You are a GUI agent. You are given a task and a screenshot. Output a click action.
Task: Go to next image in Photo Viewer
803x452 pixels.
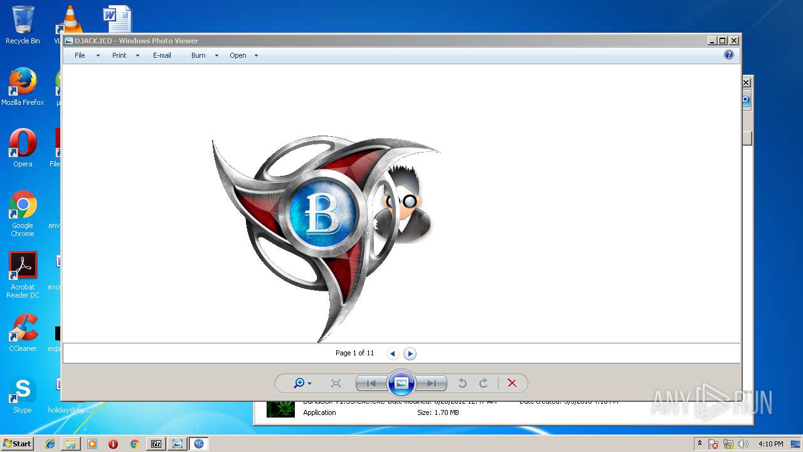432,383
